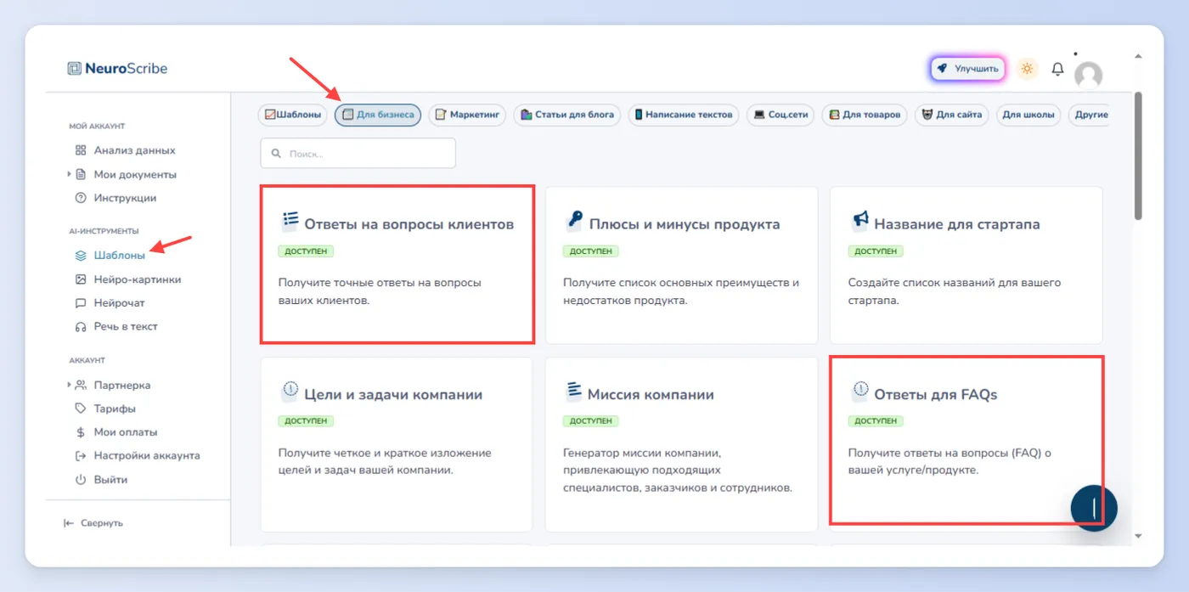
Task: Click the Анализ данных grid icon
Action: (x=81, y=150)
